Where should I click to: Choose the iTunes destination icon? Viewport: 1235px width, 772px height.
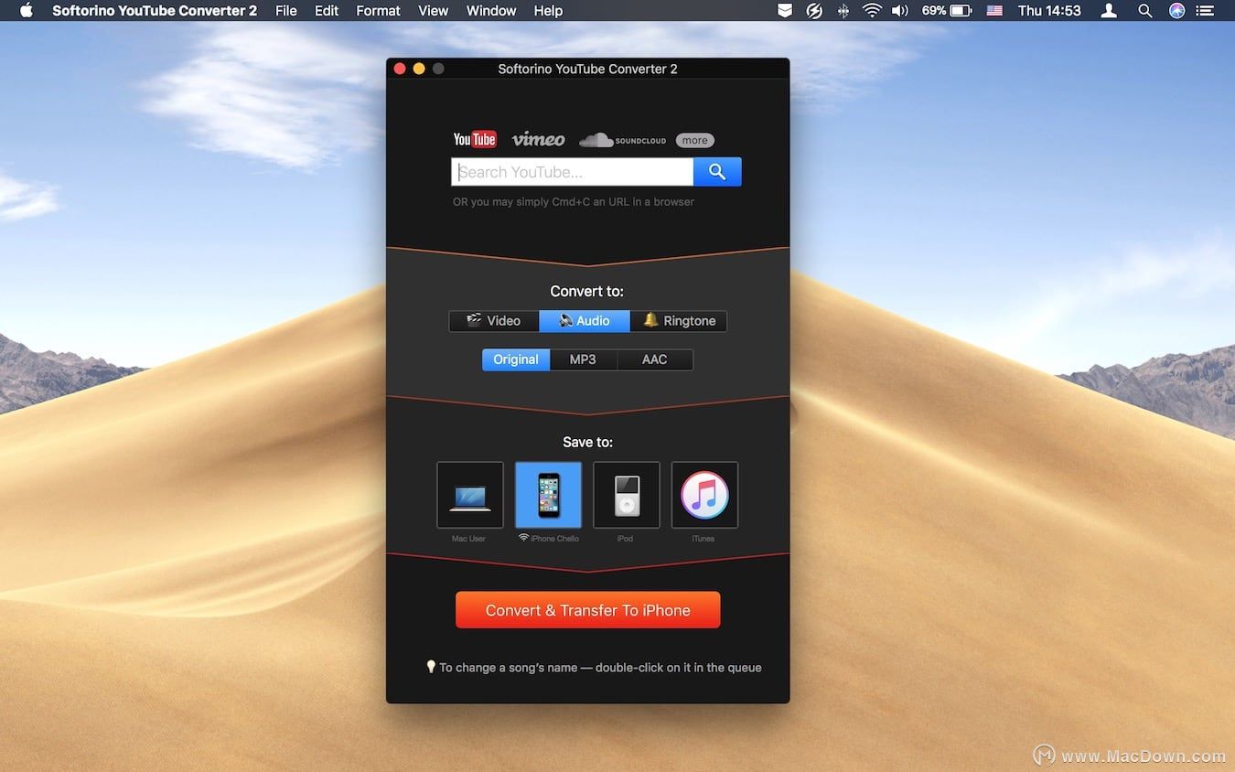click(x=704, y=495)
